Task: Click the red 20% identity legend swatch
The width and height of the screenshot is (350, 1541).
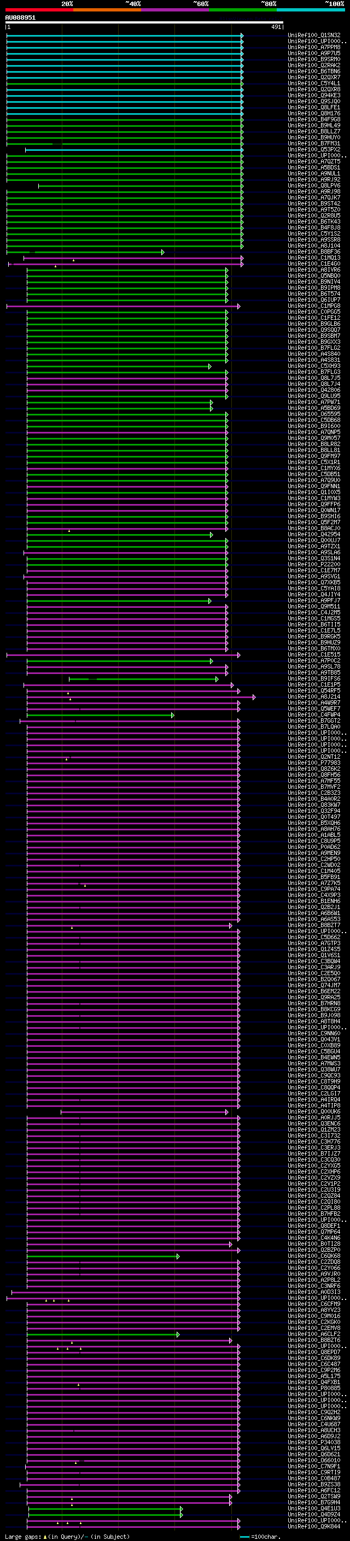Action: (x=39, y=10)
